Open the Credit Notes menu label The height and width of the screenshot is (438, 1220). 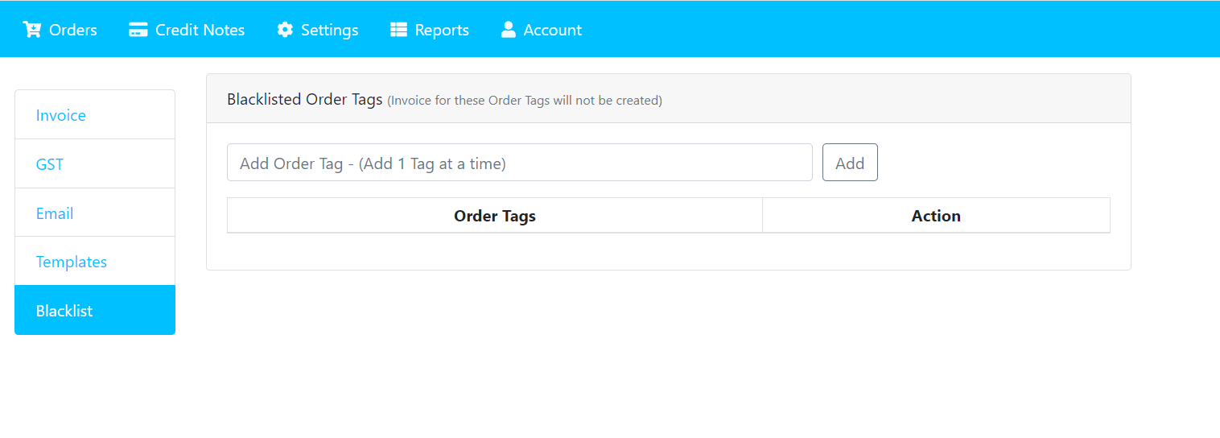(x=200, y=30)
